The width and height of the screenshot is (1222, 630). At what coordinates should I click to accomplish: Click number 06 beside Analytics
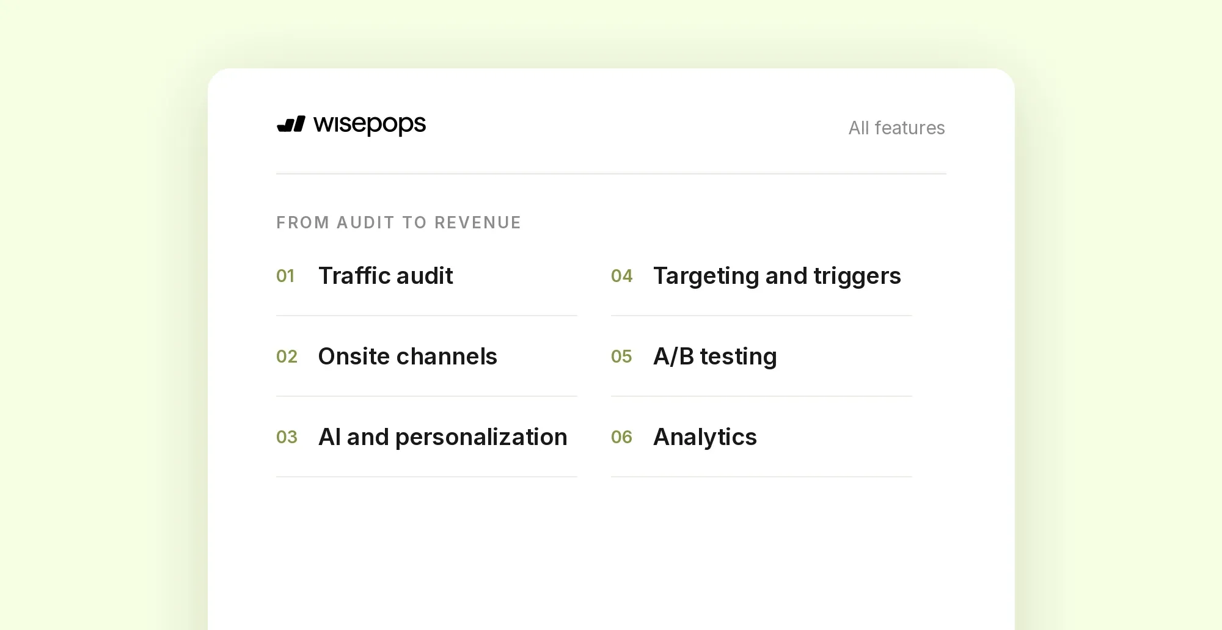point(621,437)
